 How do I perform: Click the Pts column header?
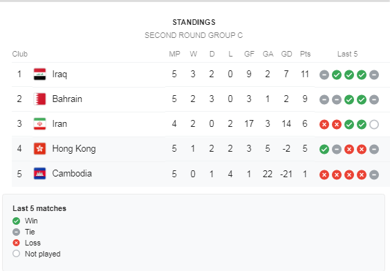click(x=305, y=54)
